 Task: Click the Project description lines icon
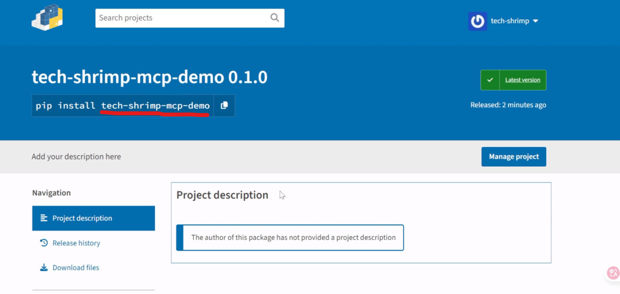point(44,218)
